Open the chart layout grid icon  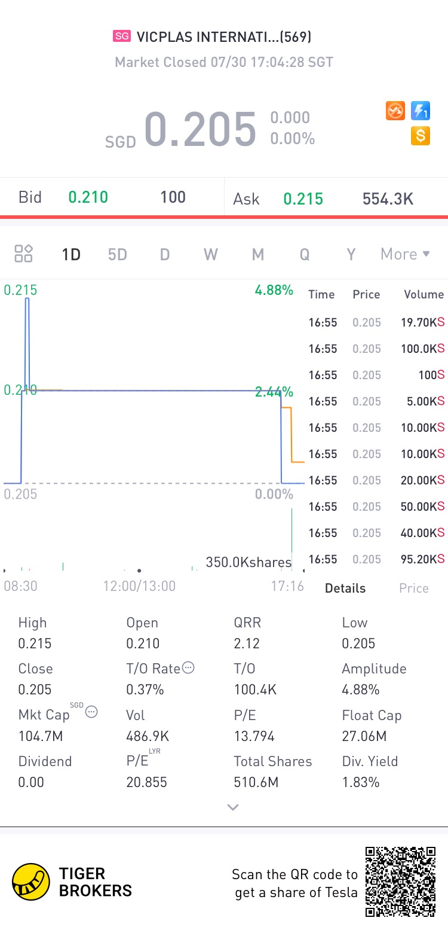tap(24, 254)
